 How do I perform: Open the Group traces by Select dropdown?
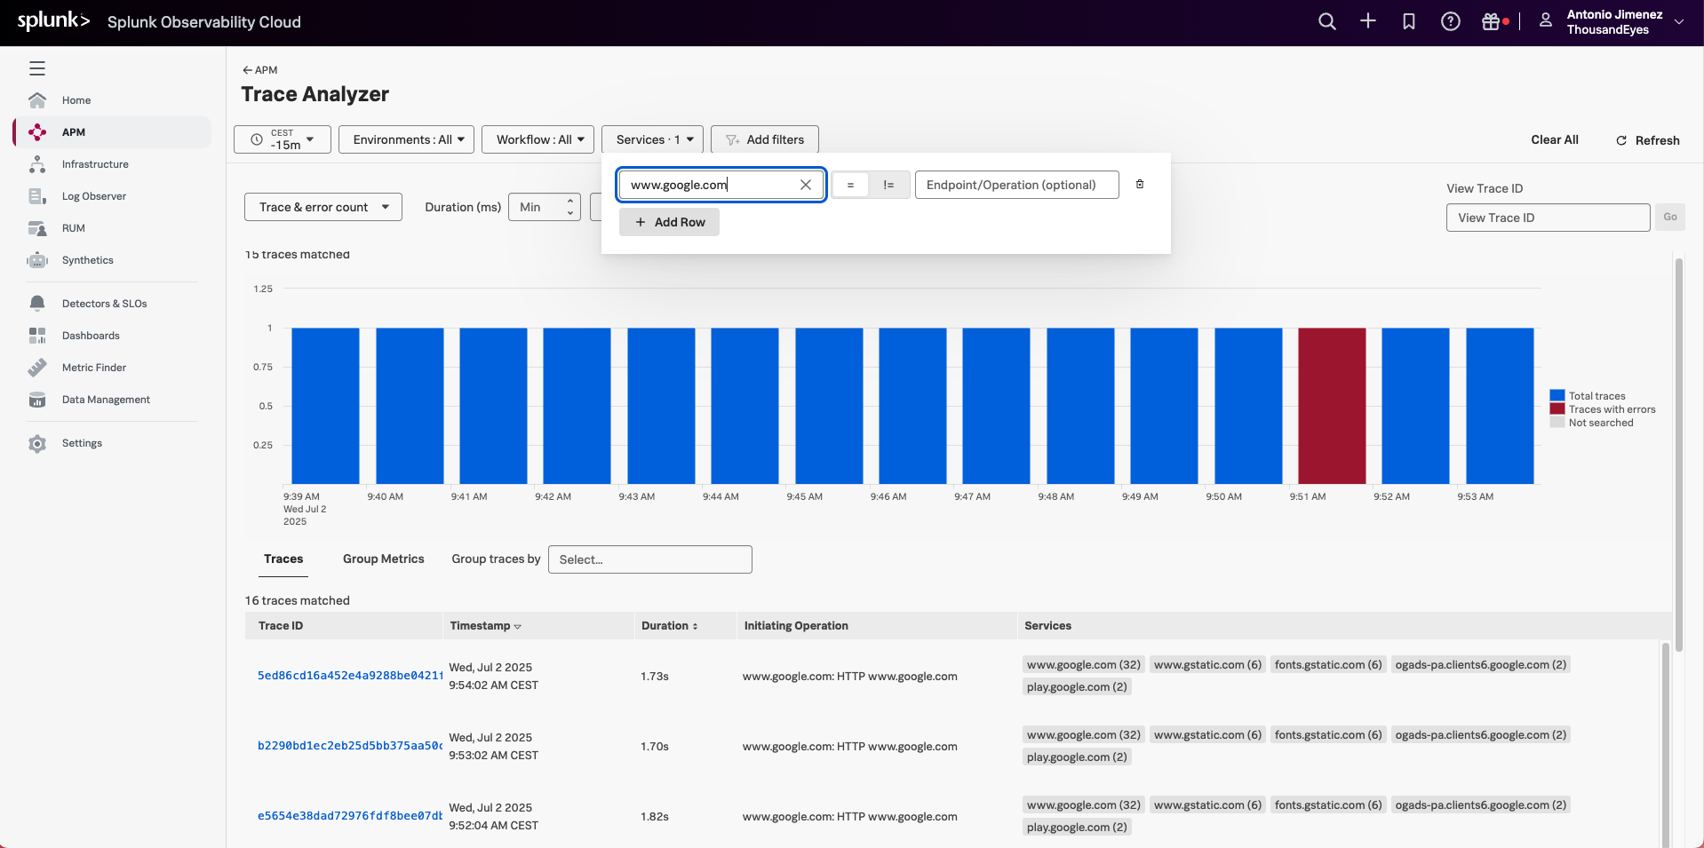pyautogui.click(x=650, y=559)
